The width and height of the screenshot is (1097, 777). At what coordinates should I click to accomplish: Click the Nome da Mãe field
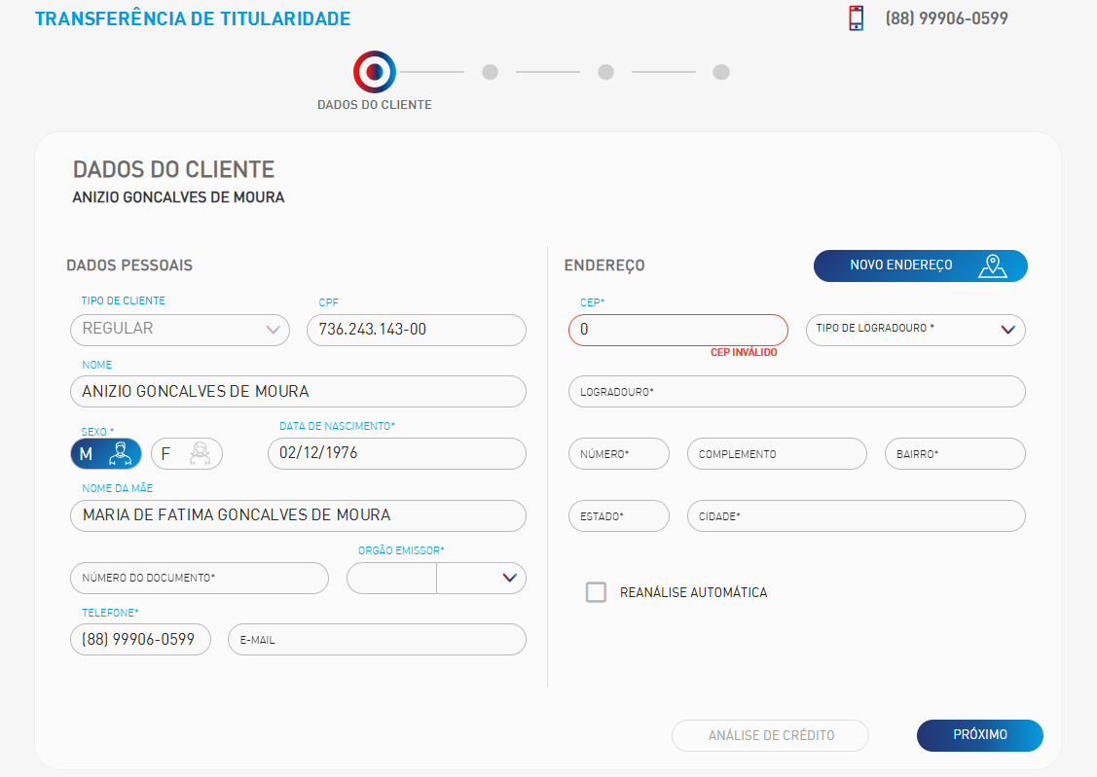coord(298,515)
